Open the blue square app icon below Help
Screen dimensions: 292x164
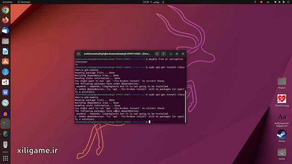(x=5, y=92)
